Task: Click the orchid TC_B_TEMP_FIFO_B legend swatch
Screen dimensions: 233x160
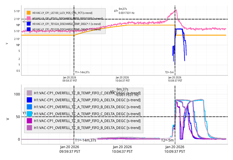Action: tap(29, 128)
